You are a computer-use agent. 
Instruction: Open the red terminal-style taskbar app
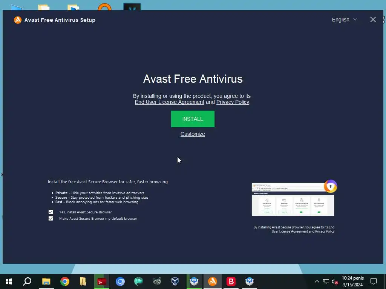pos(102,281)
